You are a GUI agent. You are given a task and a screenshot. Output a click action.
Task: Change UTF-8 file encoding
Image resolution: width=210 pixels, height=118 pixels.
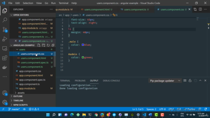tap(162, 109)
